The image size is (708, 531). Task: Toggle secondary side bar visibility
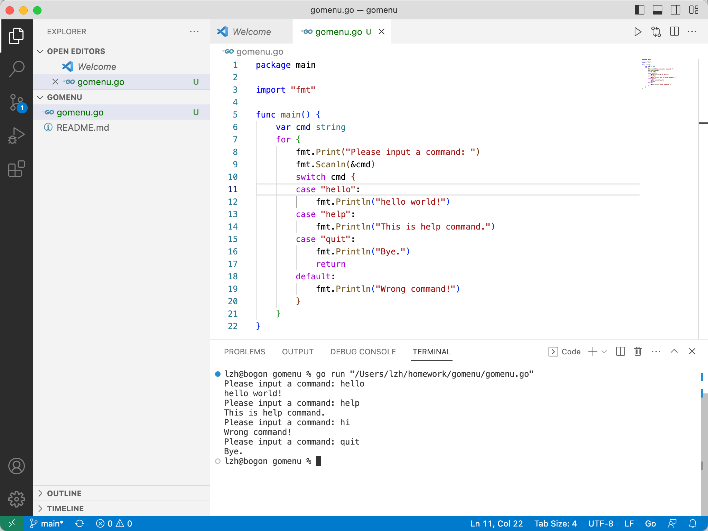point(675,10)
